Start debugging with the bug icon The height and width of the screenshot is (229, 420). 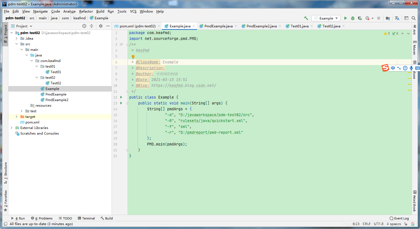[353, 18]
